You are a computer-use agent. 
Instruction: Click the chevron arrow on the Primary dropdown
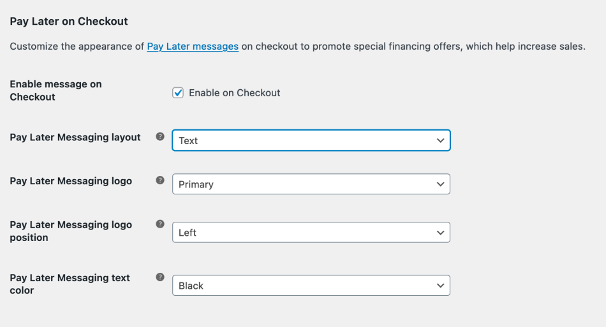[x=440, y=184]
